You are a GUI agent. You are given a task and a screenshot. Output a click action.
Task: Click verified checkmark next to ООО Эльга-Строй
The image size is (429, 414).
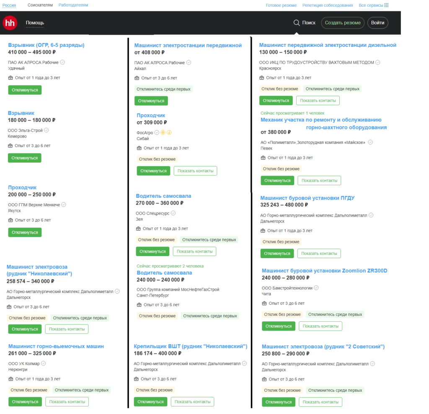47,130
